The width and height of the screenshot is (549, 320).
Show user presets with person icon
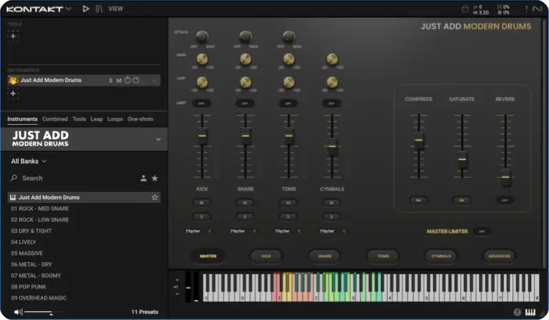click(143, 178)
